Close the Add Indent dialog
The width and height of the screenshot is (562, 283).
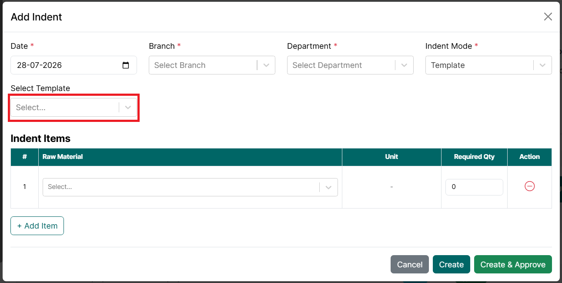click(548, 17)
